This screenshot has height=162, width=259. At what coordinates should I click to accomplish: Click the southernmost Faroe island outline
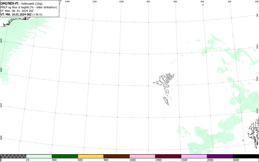coord(166,101)
